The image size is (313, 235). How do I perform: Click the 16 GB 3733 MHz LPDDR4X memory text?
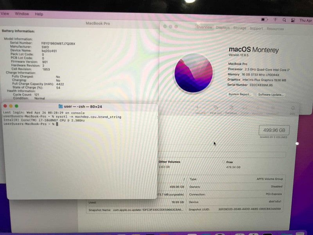[261, 75]
